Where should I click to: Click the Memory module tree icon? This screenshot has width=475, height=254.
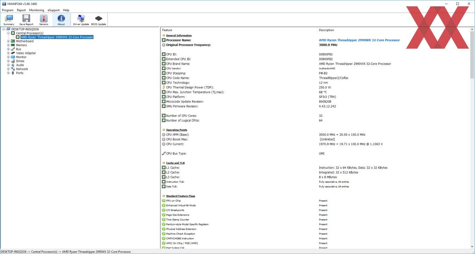pos(13,45)
